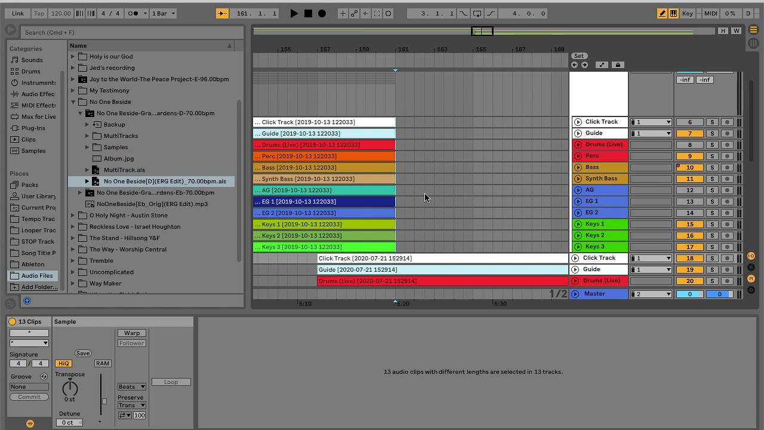The image size is (764, 430).
Task: Click the Set locator button
Action: tap(579, 56)
